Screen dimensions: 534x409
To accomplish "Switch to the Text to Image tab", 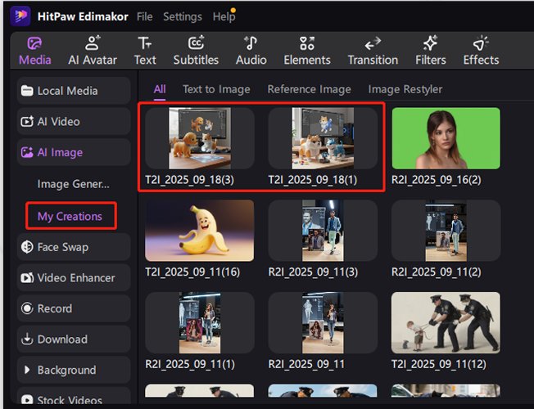I will click(216, 89).
